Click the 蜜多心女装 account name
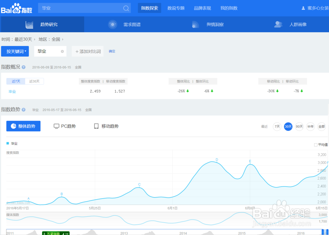This screenshot has width=329, height=235. (318, 8)
